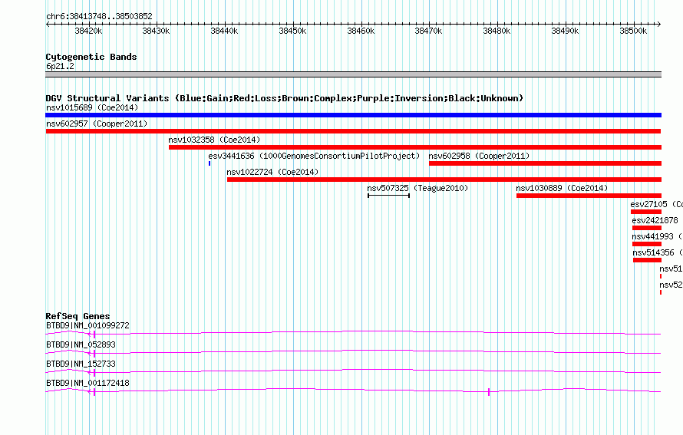
Task: Open the nsv1022724 (Coe2014) label
Action: 272,172
